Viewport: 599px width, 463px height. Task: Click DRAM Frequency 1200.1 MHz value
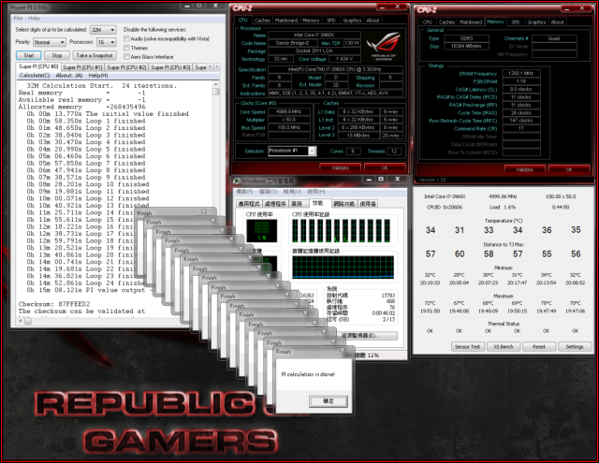point(521,73)
